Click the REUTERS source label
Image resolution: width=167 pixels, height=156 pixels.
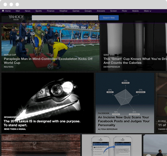point(9,67)
